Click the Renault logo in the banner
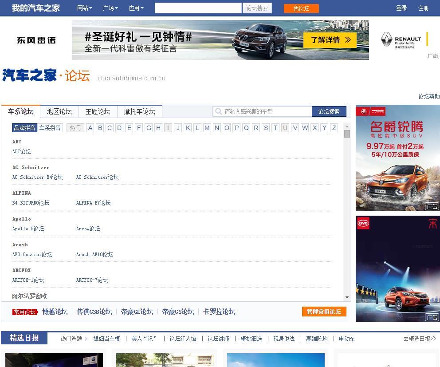The image size is (440, 367). (x=386, y=39)
